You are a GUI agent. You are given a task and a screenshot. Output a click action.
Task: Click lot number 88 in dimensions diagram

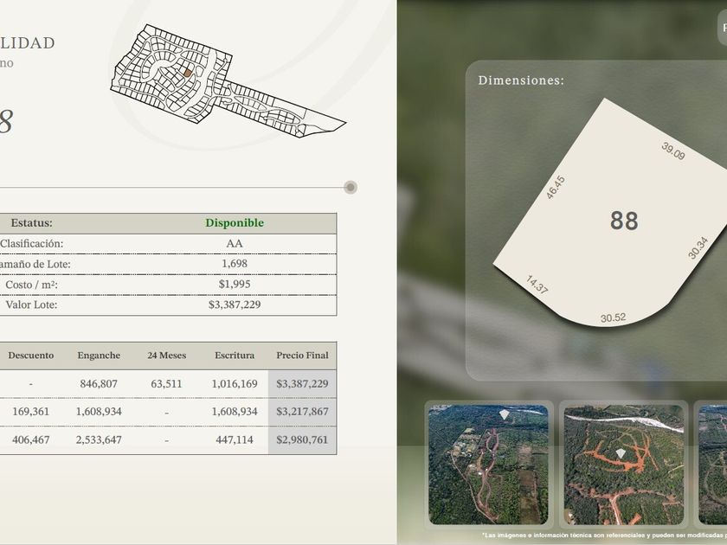click(x=624, y=221)
